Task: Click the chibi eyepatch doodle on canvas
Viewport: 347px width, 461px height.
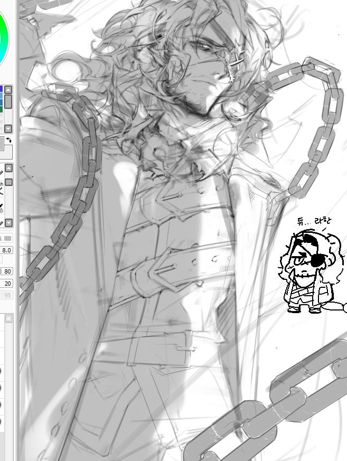Action: point(312,272)
